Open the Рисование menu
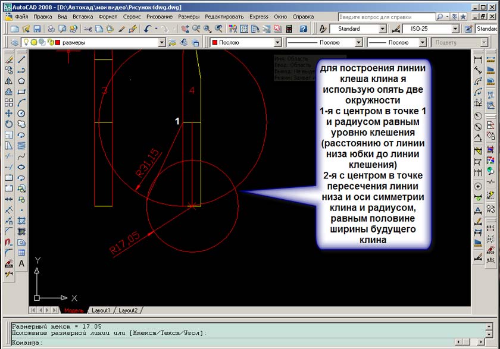 (x=159, y=17)
